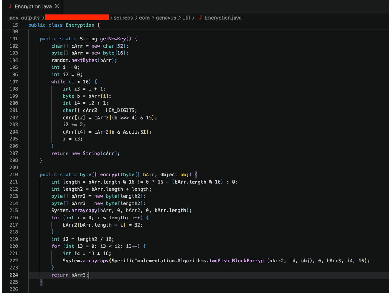Click 'int i2 = length2 / 16;' line
Image resolution: width=392 pixels, height=295 pixels.
pyautogui.click(x=83, y=239)
